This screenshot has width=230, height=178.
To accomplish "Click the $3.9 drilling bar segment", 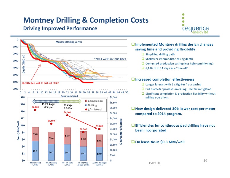I will 99,154.
